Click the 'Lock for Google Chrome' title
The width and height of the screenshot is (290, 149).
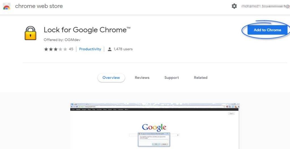(x=87, y=30)
